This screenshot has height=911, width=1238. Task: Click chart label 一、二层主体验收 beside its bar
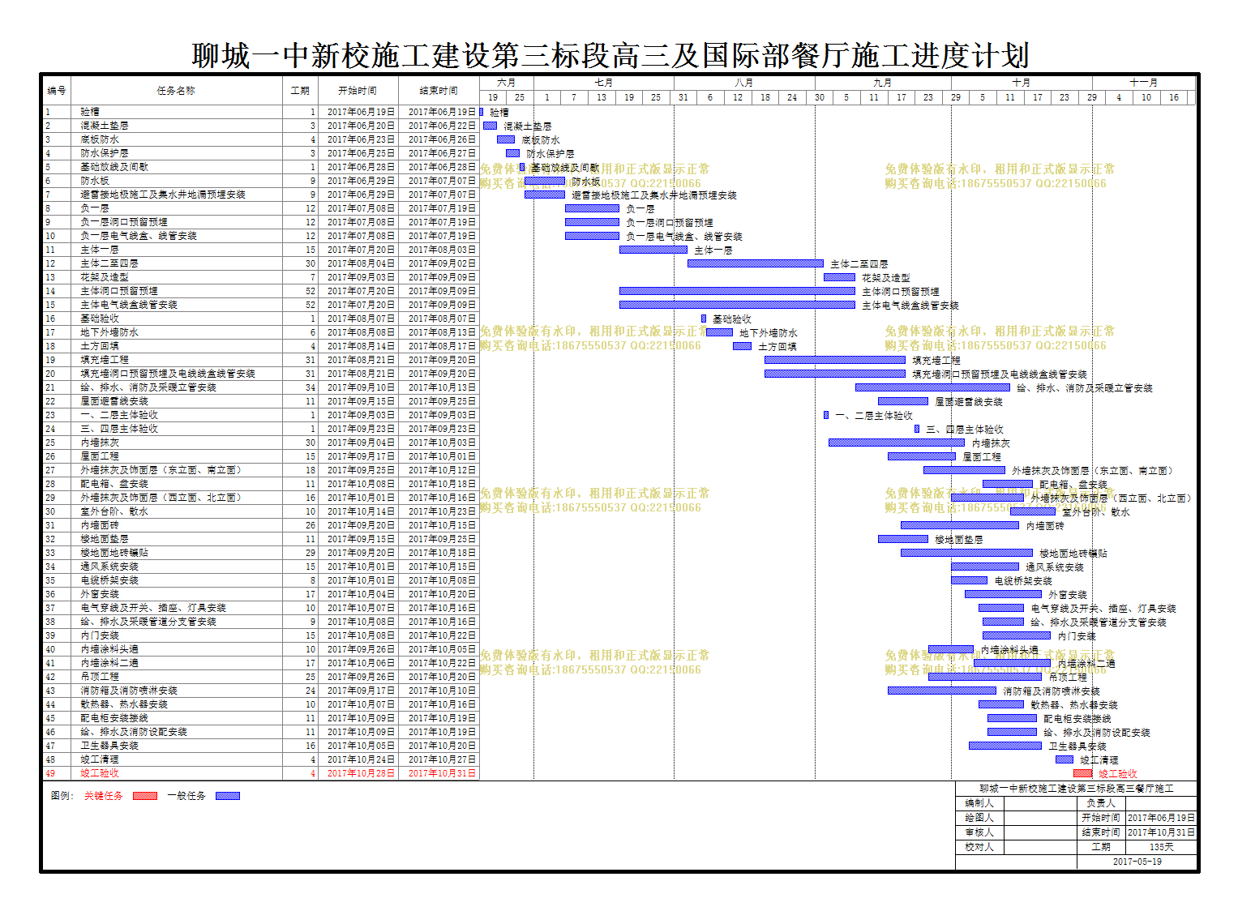[x=874, y=416]
